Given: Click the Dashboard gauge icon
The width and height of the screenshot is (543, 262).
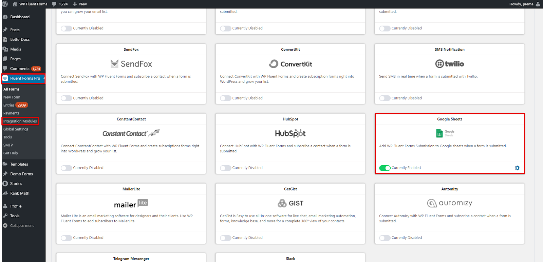Looking at the screenshot, I should [x=5, y=17].
